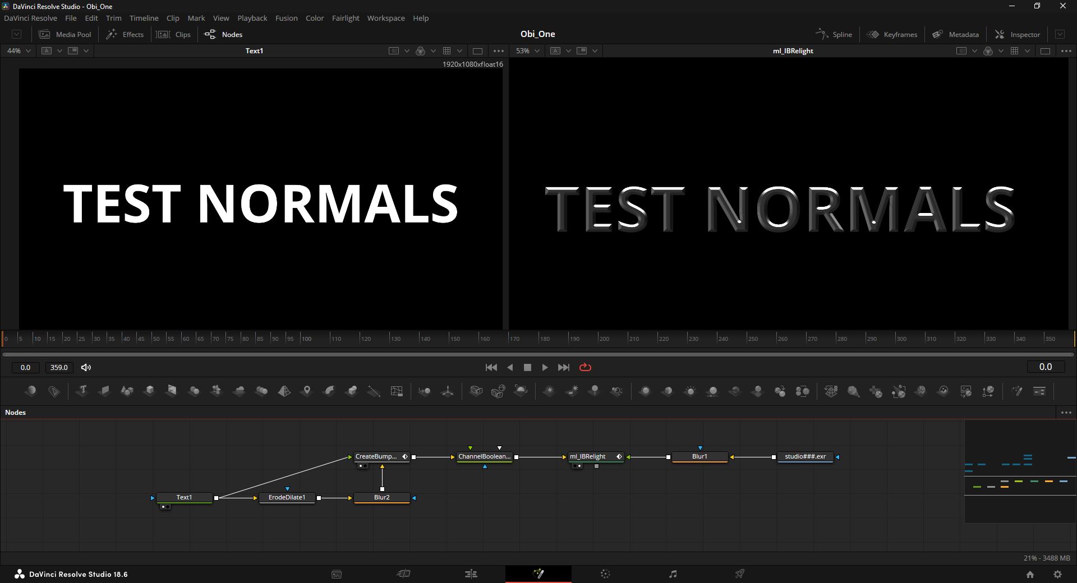Open the Fairlight menu
This screenshot has height=583, width=1077.
click(x=346, y=18)
